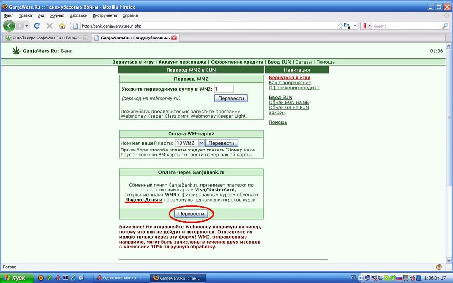Click the Stop loading X icon
The width and height of the screenshot is (453, 283).
[49, 26]
